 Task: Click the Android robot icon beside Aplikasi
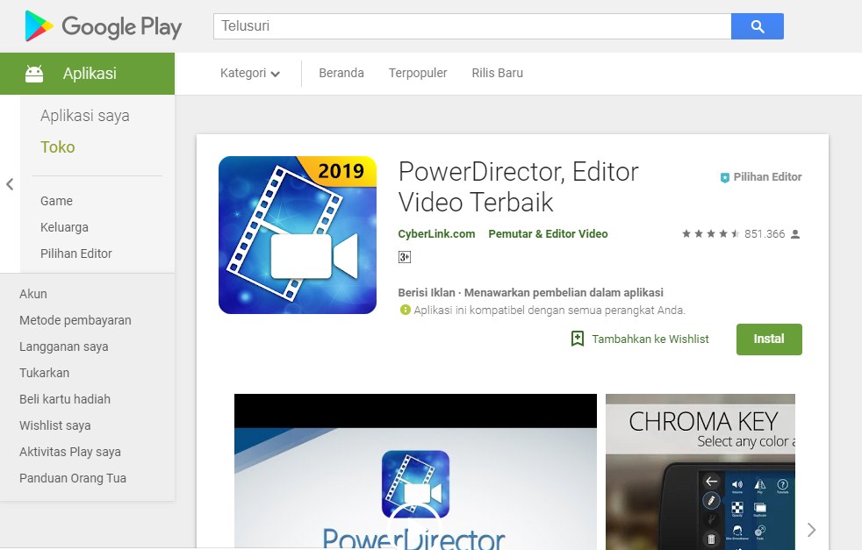(34, 74)
